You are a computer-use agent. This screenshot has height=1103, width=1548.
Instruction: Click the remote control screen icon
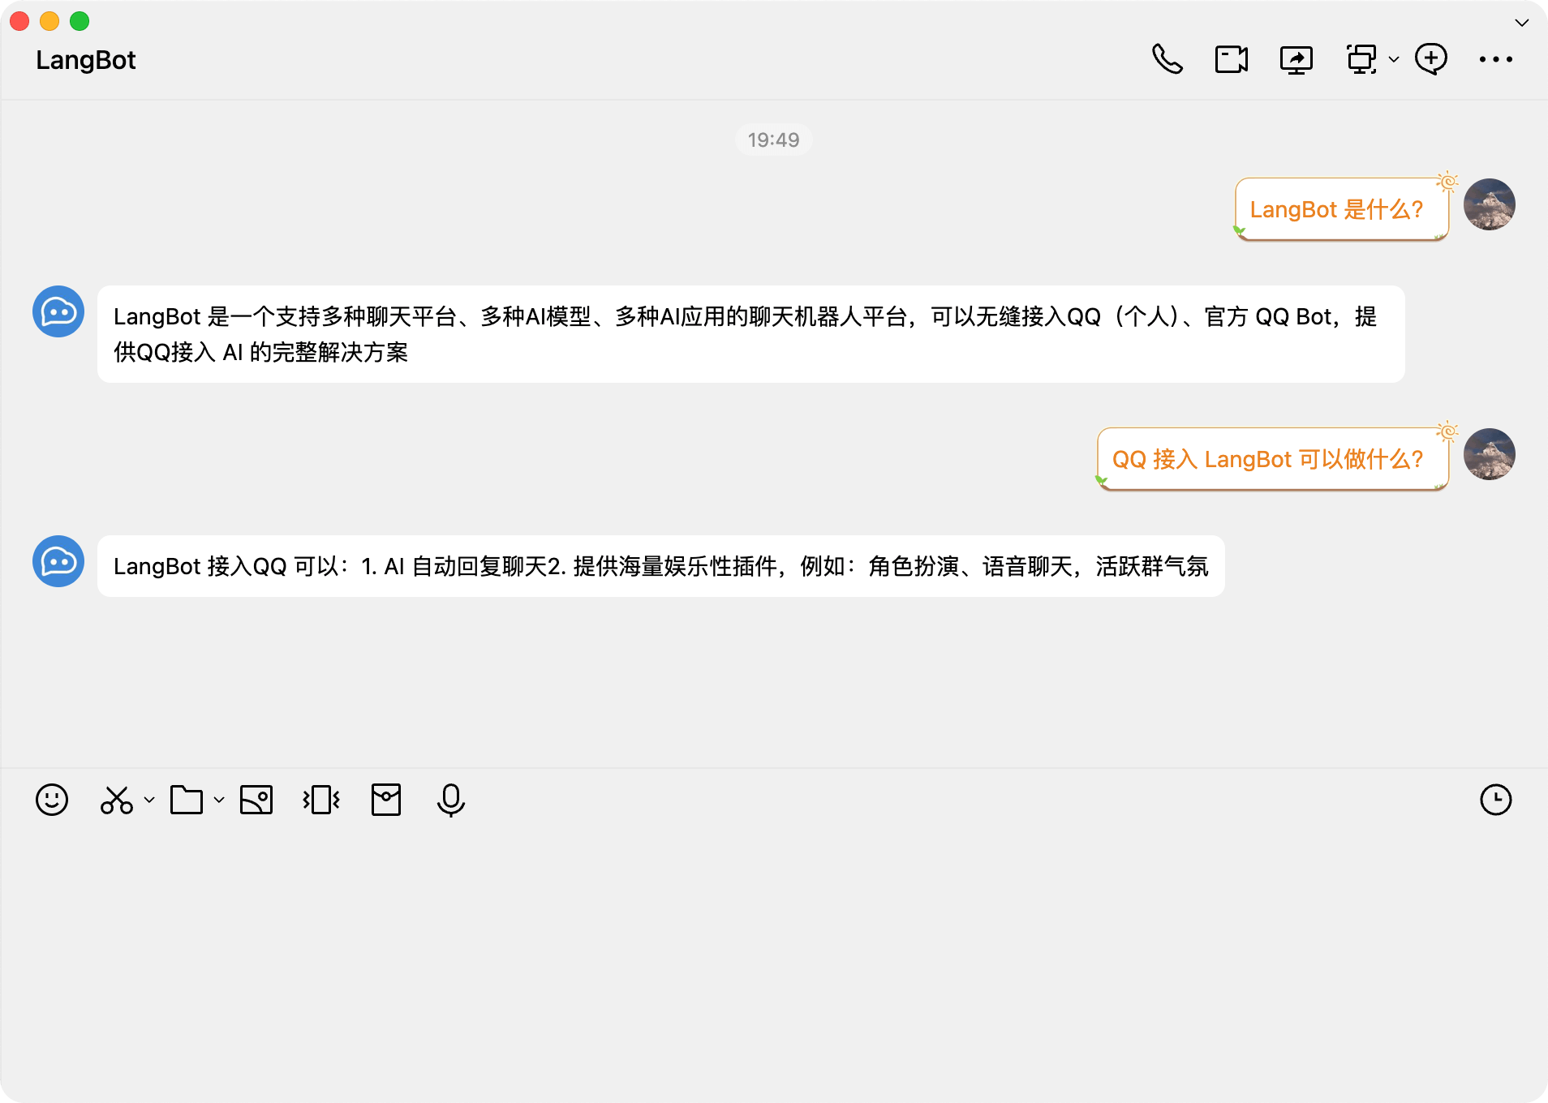click(1361, 59)
